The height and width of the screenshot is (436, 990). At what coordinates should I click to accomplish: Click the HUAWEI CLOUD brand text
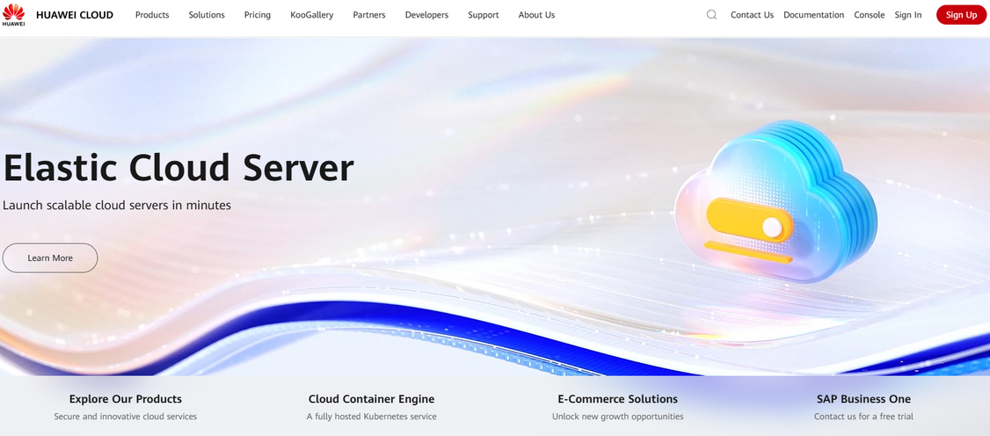pos(75,15)
